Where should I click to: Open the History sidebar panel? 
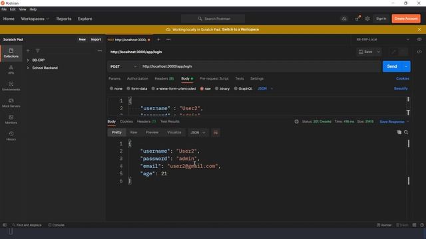pos(11,135)
